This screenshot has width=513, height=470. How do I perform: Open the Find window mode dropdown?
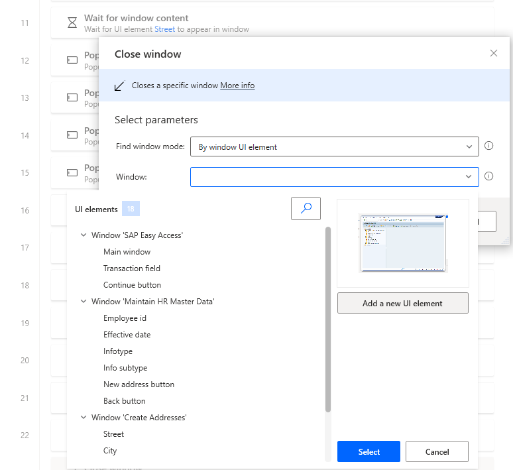(x=334, y=147)
